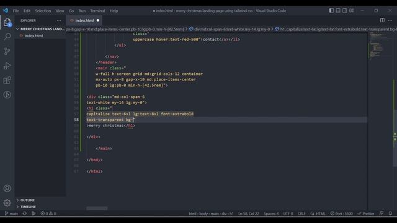
Task: Change UTF-8 file encoding
Action: click(288, 214)
